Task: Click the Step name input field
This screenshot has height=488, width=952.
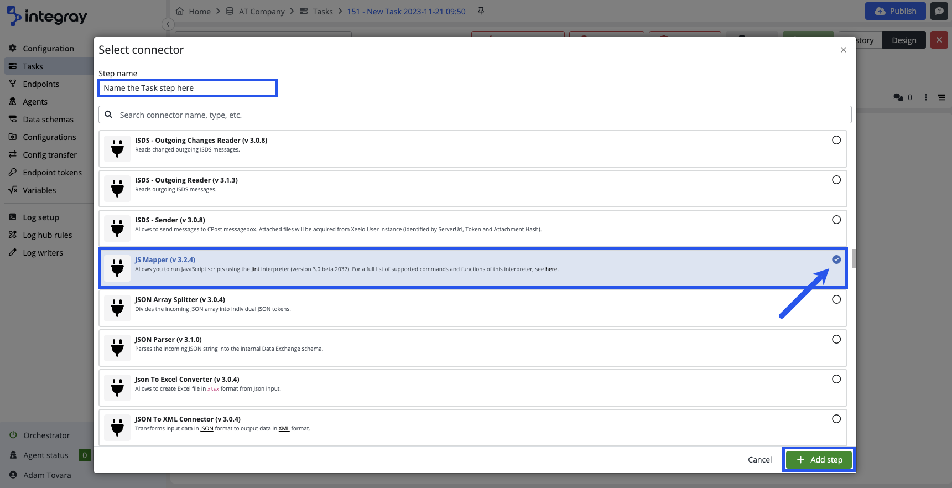Action: [x=188, y=88]
